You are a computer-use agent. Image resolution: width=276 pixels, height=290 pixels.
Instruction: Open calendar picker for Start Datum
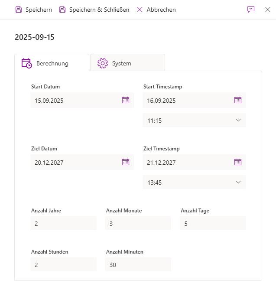[x=126, y=100]
